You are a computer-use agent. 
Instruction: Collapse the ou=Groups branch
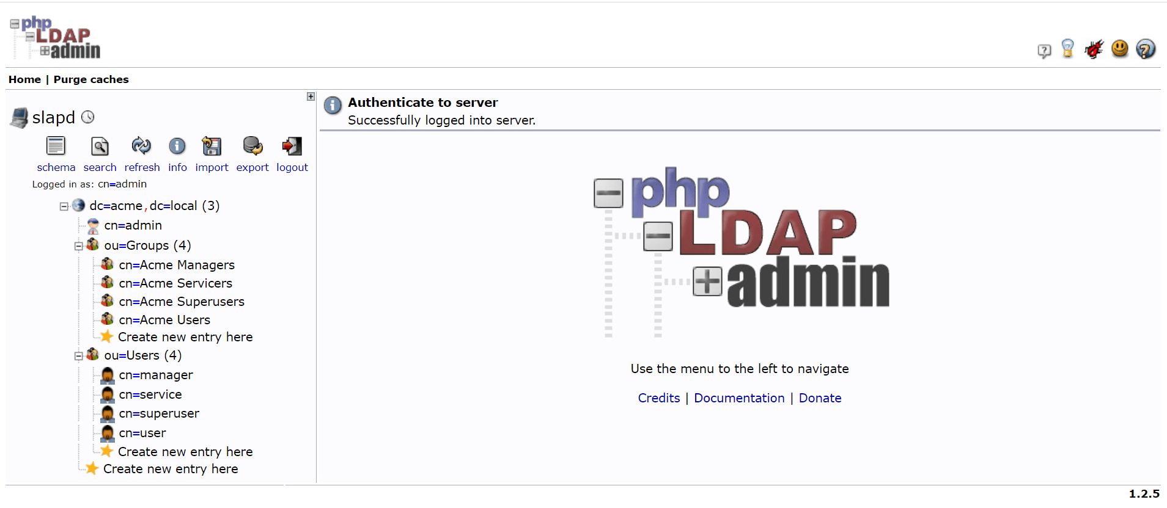(x=78, y=247)
